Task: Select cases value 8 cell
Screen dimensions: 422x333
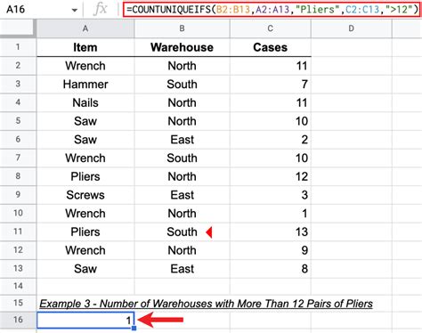Action: (x=271, y=269)
